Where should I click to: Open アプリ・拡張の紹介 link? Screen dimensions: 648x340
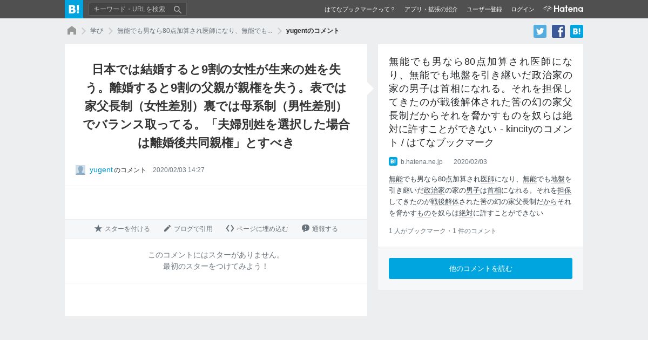431,9
